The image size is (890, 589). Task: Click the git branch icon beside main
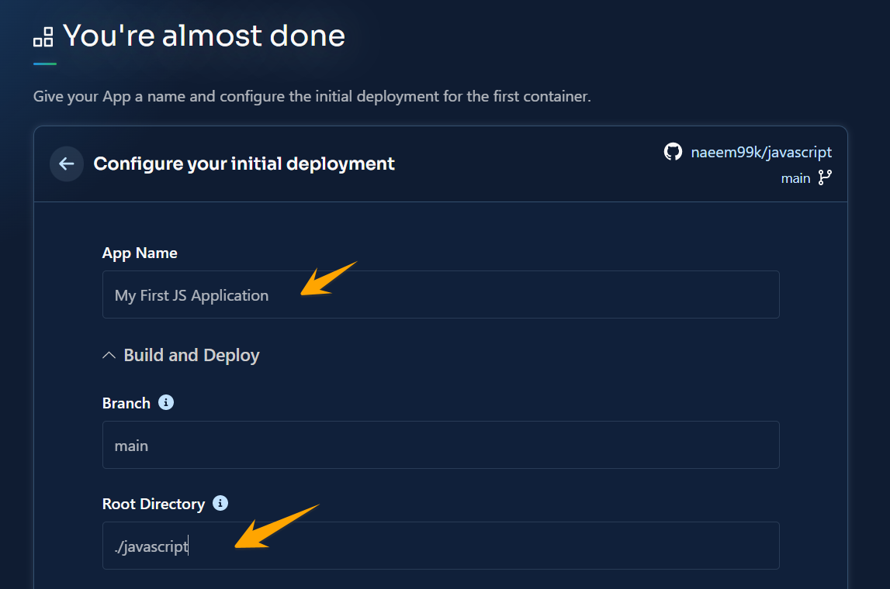click(x=825, y=178)
